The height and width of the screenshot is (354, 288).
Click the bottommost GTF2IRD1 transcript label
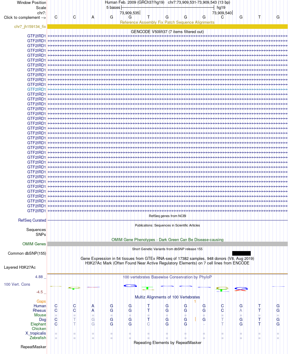coord(36,211)
